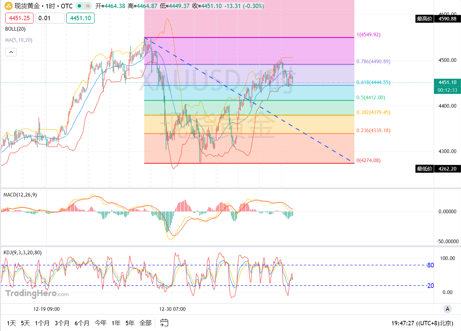Image resolution: width=461 pixels, height=331 pixels.
Task: Toggle auto scale with the A button
Action: point(448,309)
